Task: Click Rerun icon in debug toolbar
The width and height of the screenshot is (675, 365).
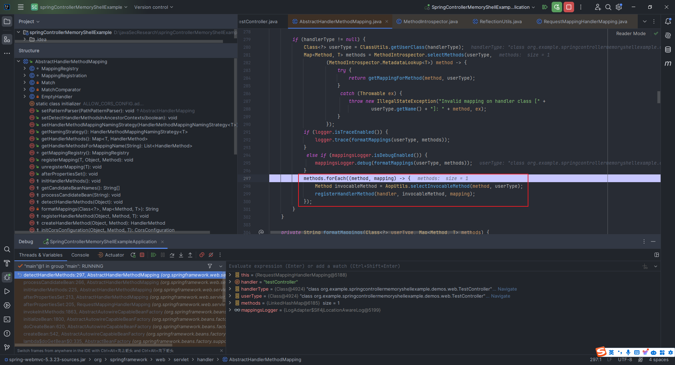Action: point(133,255)
